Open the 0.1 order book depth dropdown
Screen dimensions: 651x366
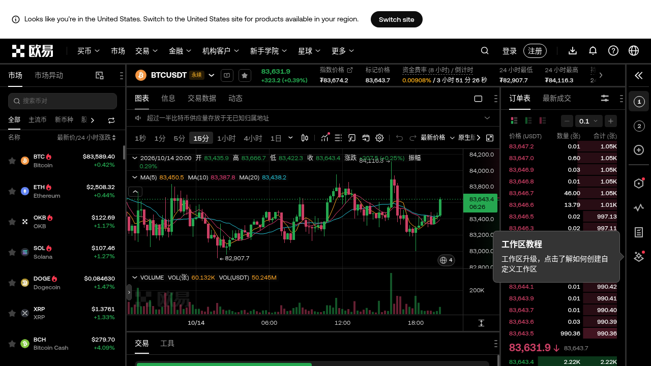[589, 121]
